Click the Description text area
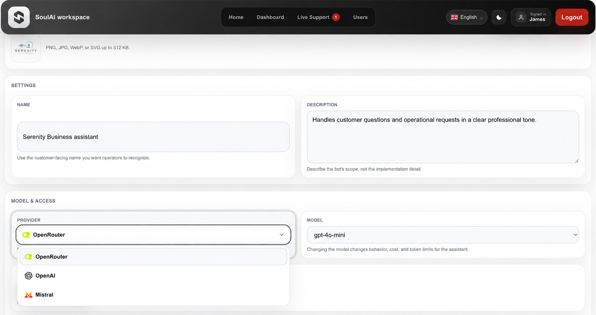This screenshot has height=315, width=596. pos(443,137)
